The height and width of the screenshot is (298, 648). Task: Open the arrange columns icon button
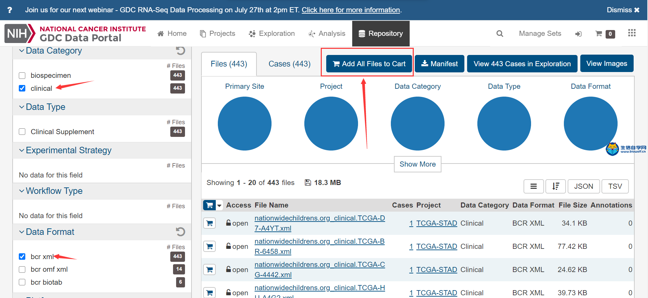tap(533, 186)
